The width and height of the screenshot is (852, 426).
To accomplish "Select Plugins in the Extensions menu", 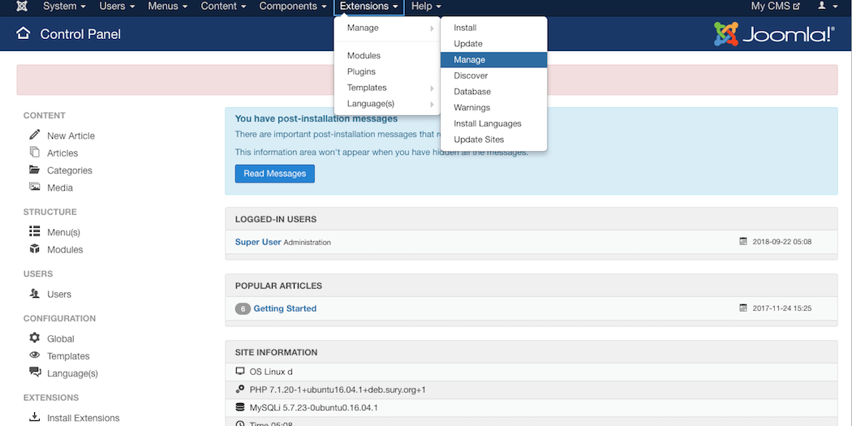I will tap(361, 71).
